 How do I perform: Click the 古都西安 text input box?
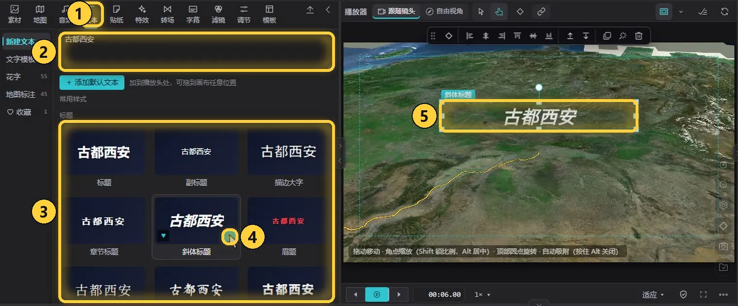coord(196,51)
